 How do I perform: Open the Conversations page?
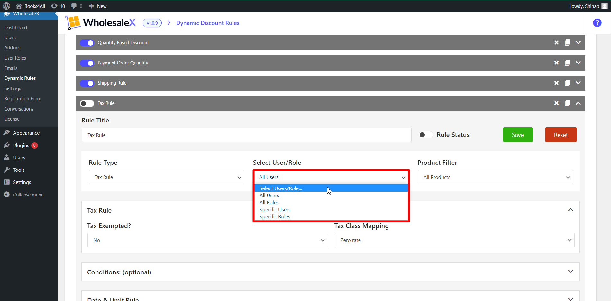pos(19,109)
